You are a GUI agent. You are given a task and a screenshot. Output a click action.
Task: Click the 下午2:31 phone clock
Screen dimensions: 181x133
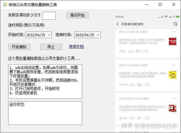coord(119,17)
